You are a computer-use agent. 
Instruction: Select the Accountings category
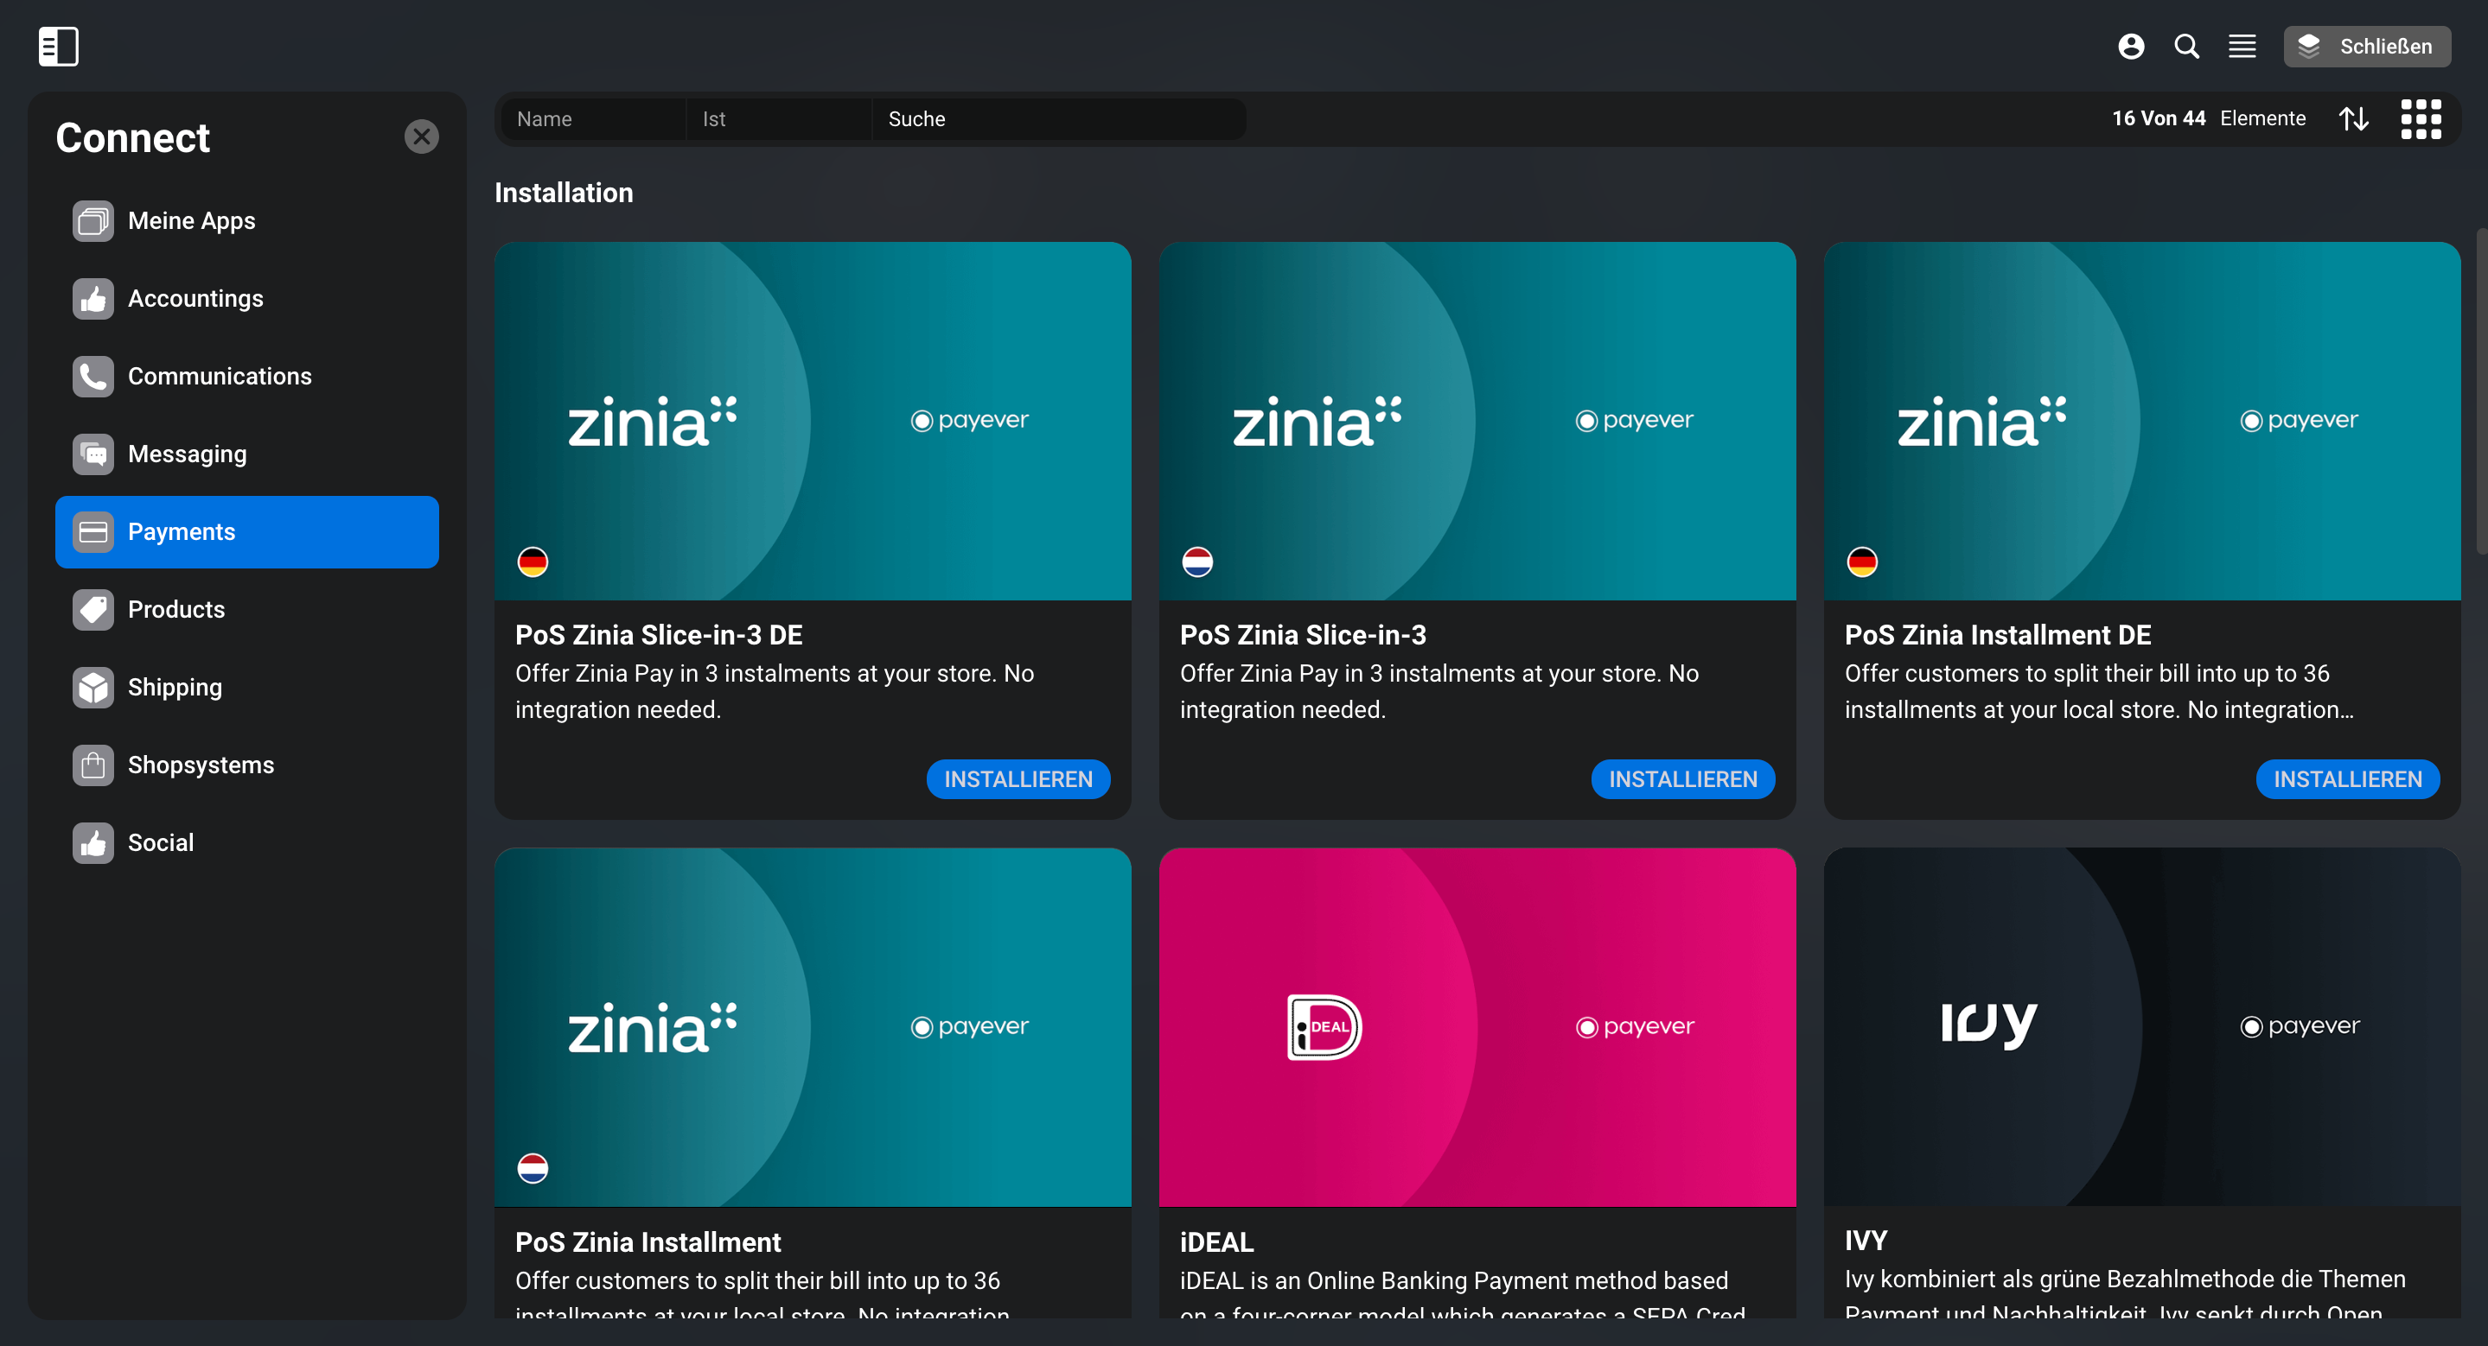pyautogui.click(x=247, y=299)
